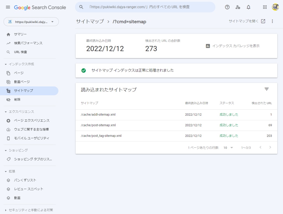Open the filter icon on the sitemap table
283x214 pixels.
266,89
